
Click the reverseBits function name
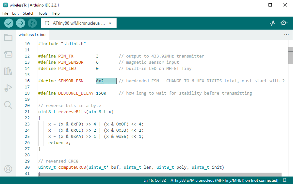(x=72, y=112)
